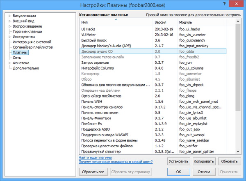Sort plugins by the Имя column header
246x181 pixels.
pos(116,22)
